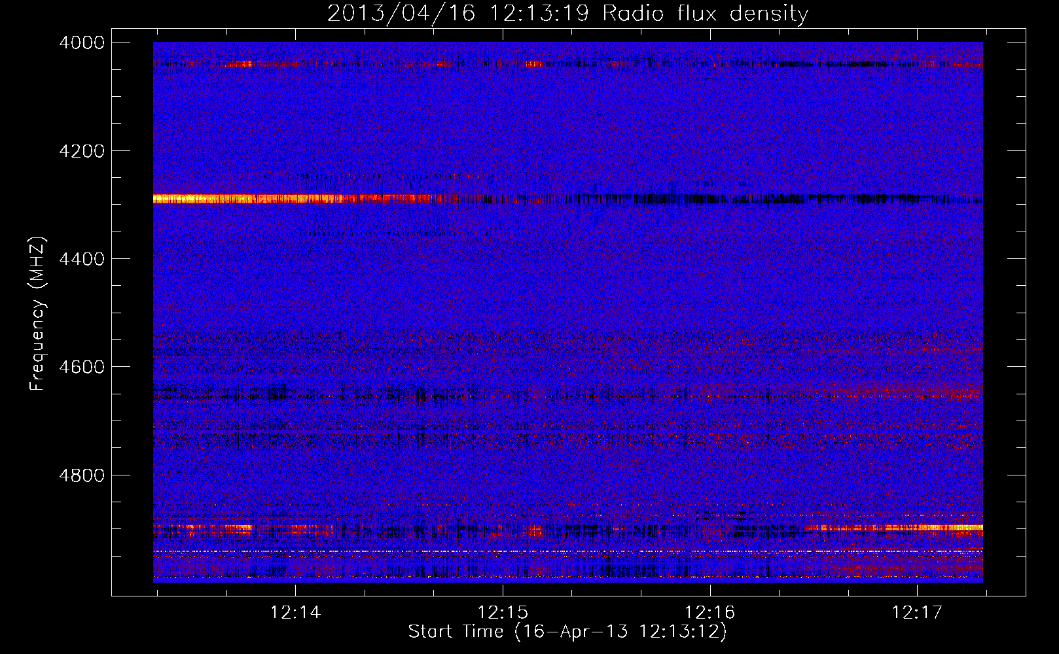This screenshot has width=1059, height=654.
Task: Click the 12:14 time tick label
Action: [x=296, y=612]
